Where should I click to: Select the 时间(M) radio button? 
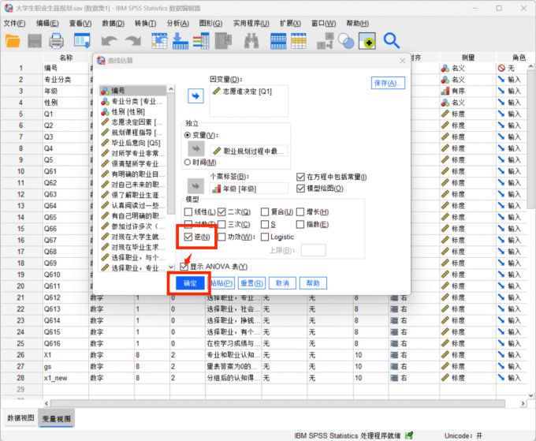(x=189, y=162)
